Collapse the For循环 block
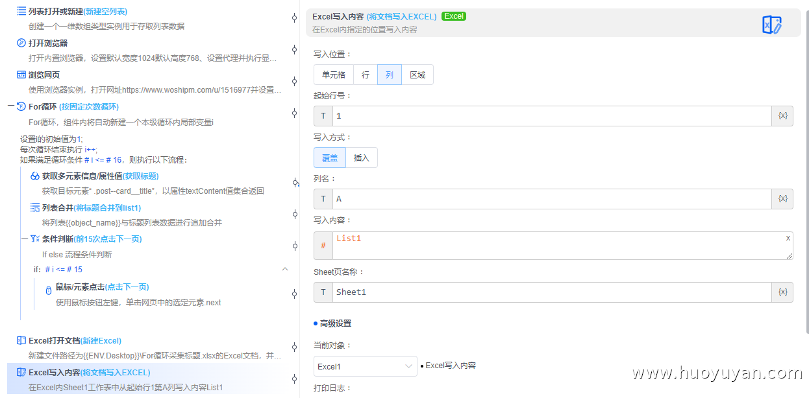Screen dimensions: 809x398 point(11,106)
